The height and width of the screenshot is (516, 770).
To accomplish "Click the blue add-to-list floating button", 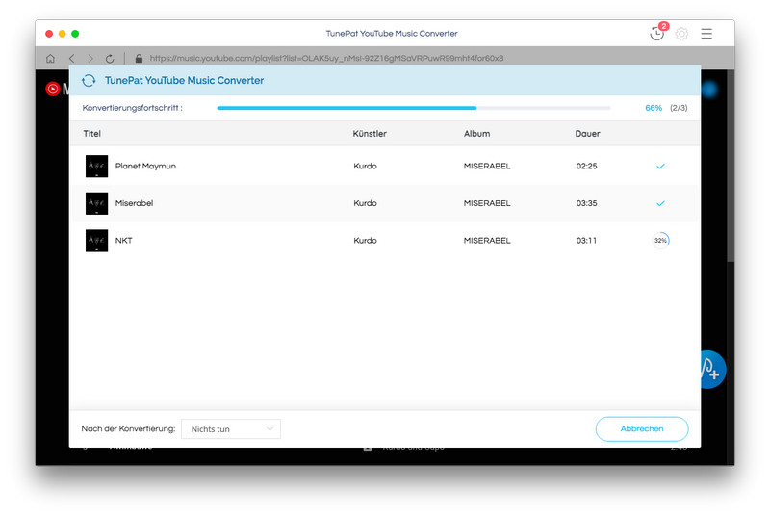I will coord(713,370).
